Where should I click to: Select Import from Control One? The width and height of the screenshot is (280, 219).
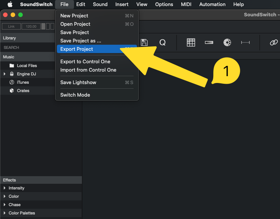coord(97,70)
